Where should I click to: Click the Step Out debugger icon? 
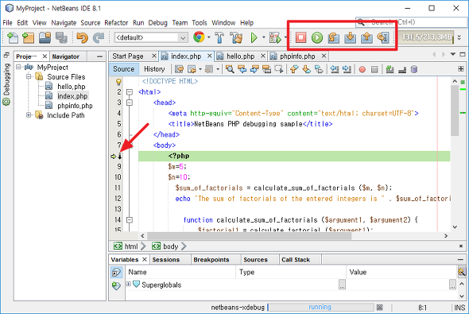click(366, 37)
